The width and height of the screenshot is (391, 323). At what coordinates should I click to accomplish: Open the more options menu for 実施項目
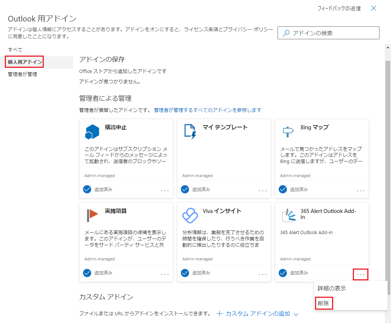click(165, 274)
